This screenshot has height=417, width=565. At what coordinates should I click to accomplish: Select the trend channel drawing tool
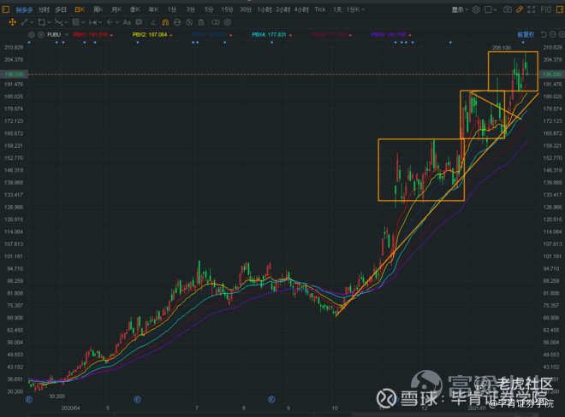click(59, 23)
